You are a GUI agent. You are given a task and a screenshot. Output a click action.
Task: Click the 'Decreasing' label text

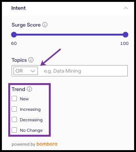pyautogui.click(x=31, y=120)
